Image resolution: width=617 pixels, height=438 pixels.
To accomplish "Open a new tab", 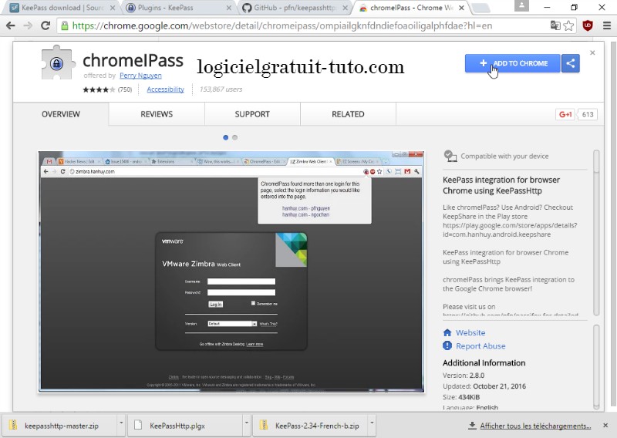I will (x=480, y=8).
